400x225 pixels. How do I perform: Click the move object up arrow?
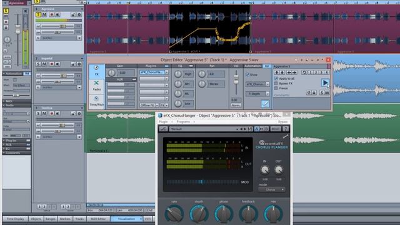coord(277,72)
